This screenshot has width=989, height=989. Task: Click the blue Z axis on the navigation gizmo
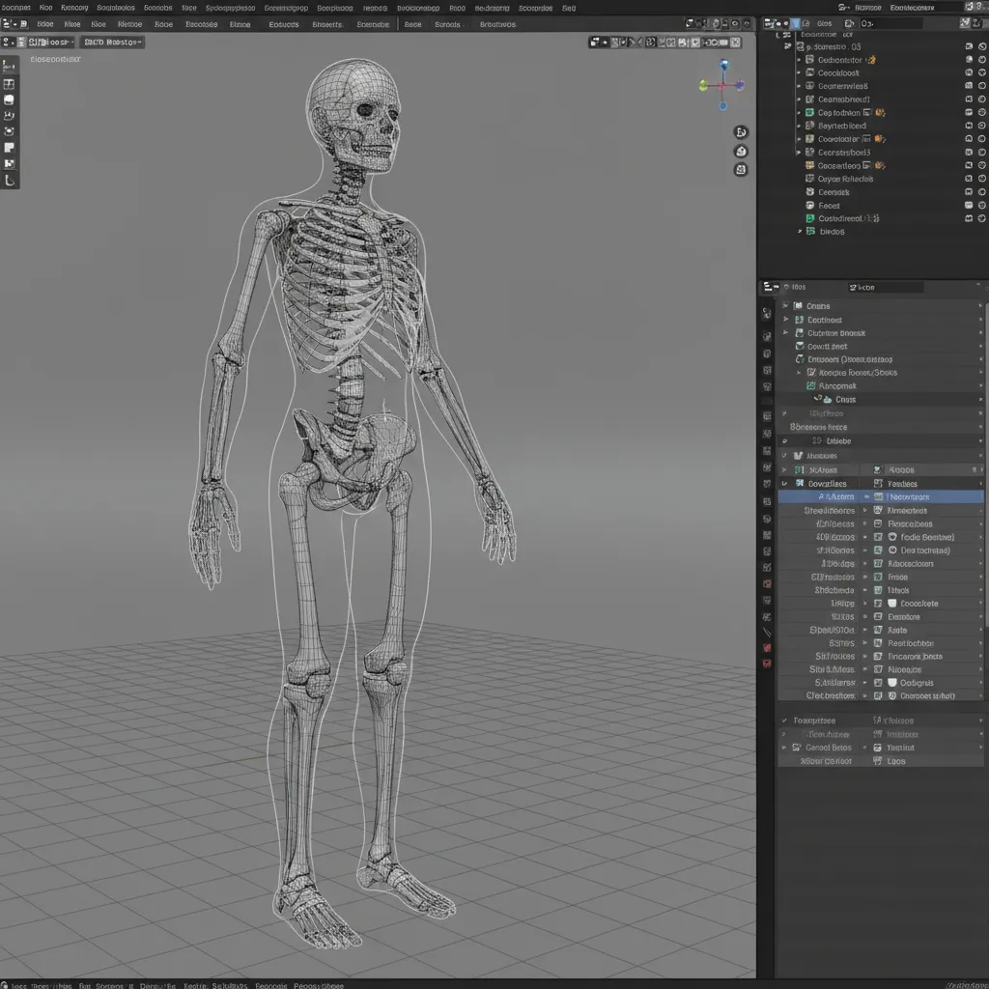coord(724,66)
